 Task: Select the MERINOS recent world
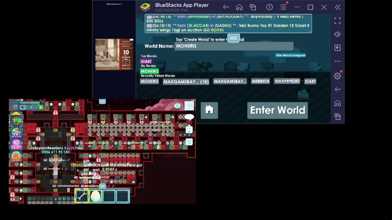tap(260, 81)
